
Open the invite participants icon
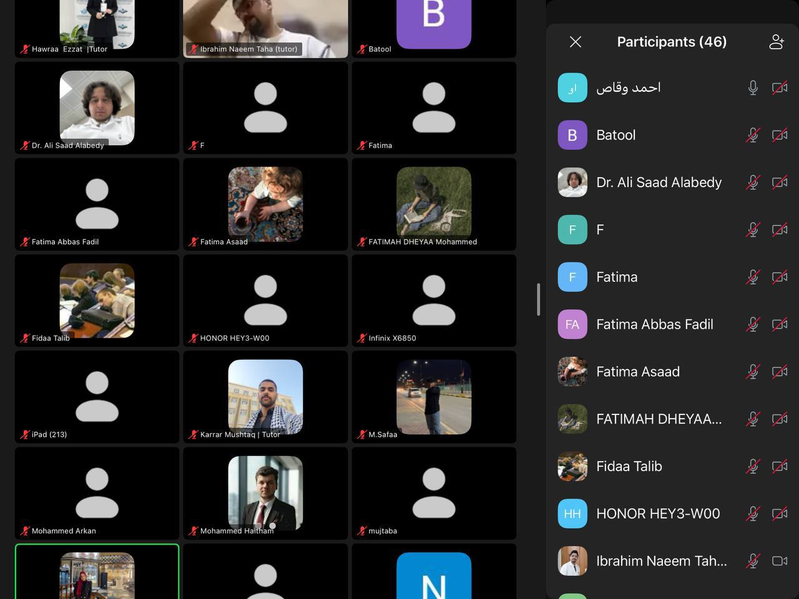(x=777, y=42)
